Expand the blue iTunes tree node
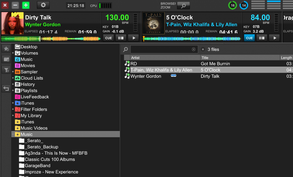The width and height of the screenshot is (293, 177). tap(13, 103)
